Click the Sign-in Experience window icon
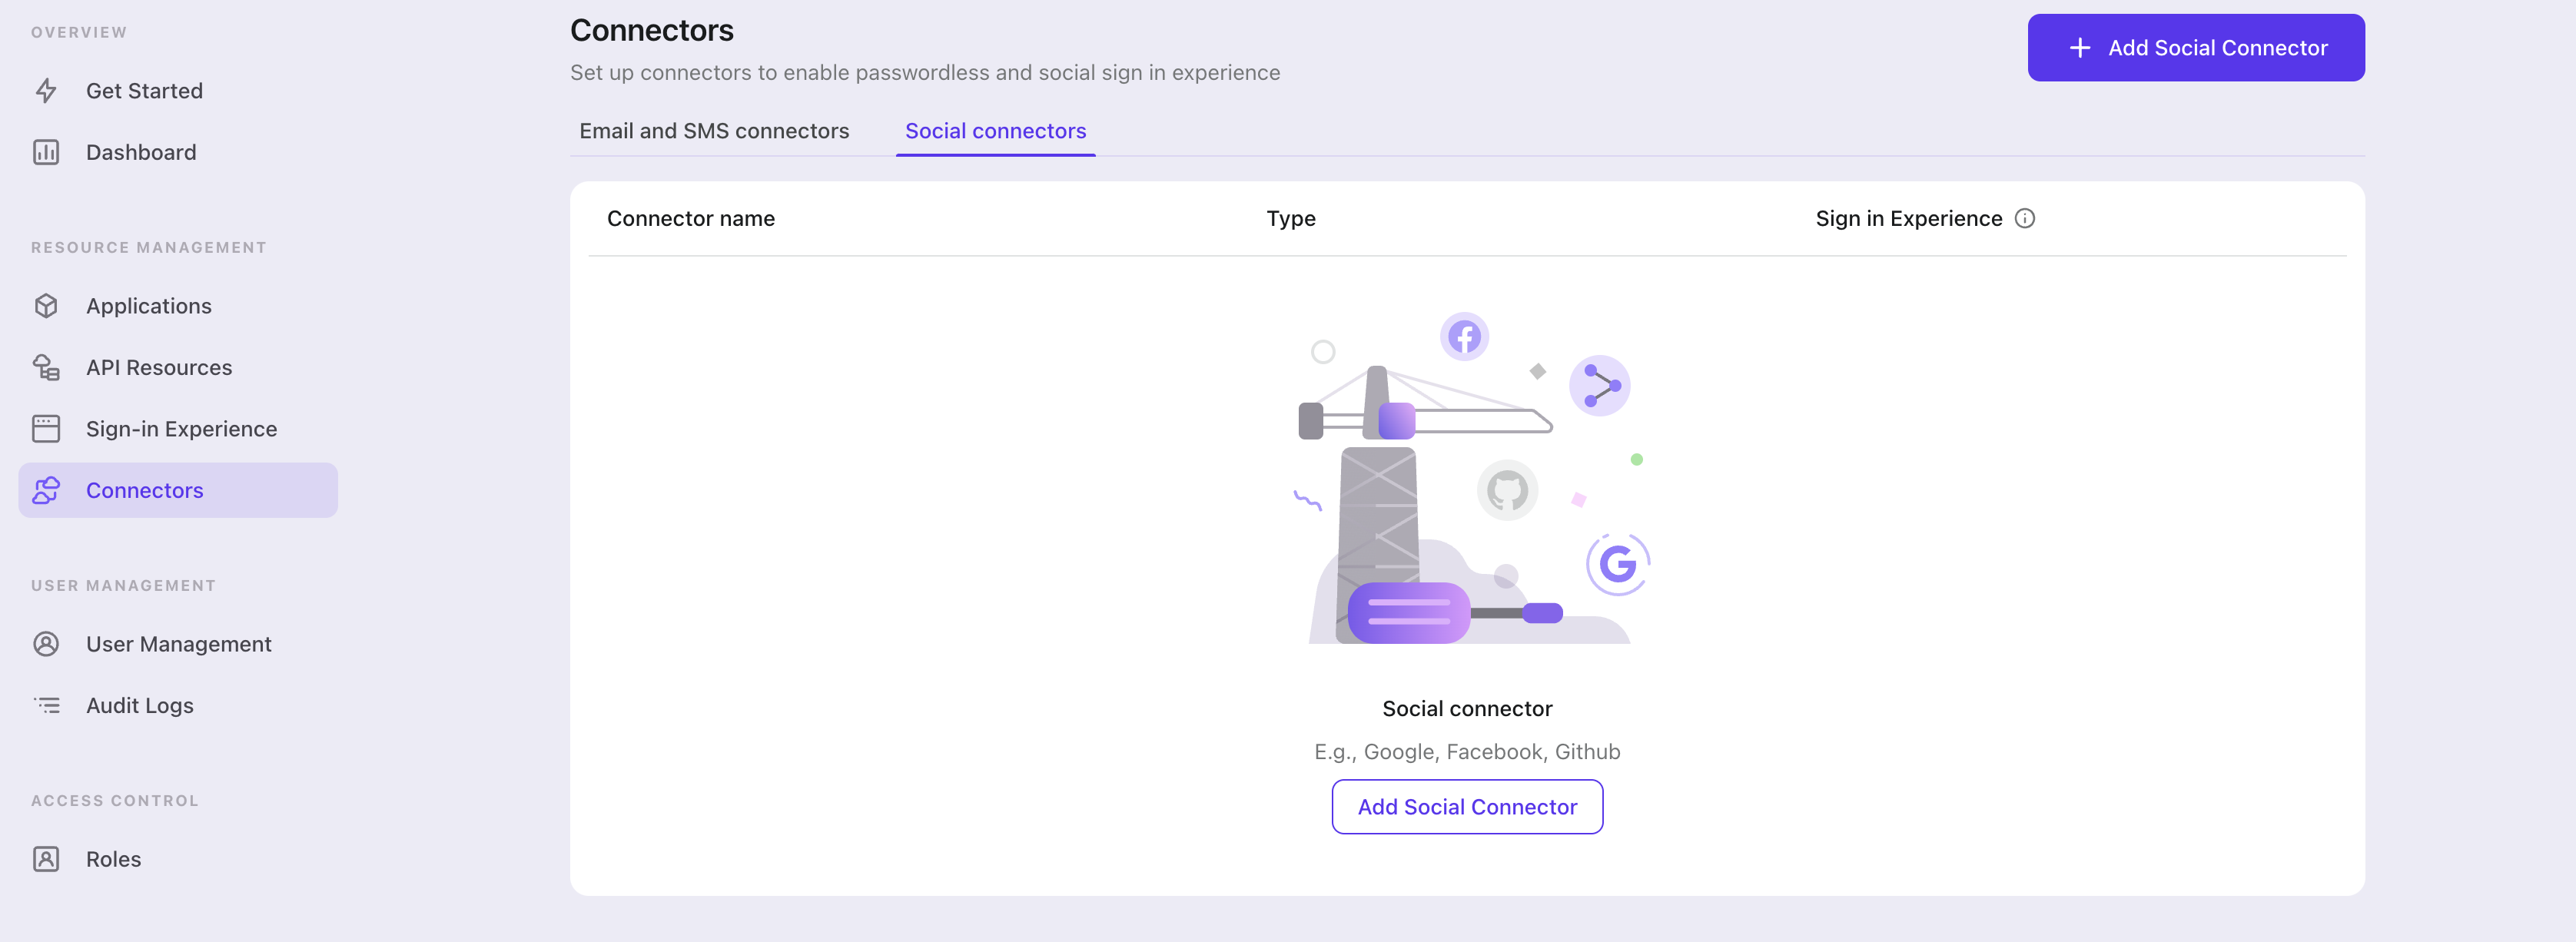 tap(46, 429)
